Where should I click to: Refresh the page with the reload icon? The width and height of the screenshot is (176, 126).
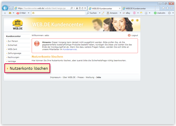(82, 8)
